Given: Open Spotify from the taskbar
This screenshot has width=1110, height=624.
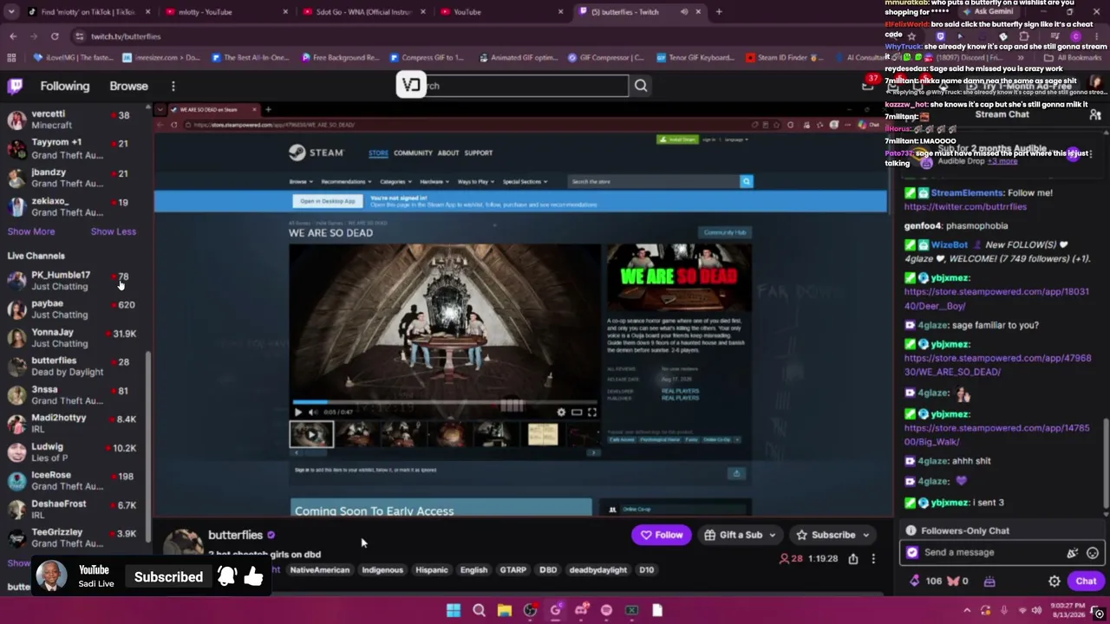Looking at the screenshot, I should tap(606, 610).
